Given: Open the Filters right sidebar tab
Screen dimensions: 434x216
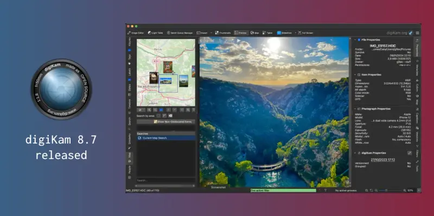Looking at the screenshot, I should pyautogui.click(x=417, y=152).
